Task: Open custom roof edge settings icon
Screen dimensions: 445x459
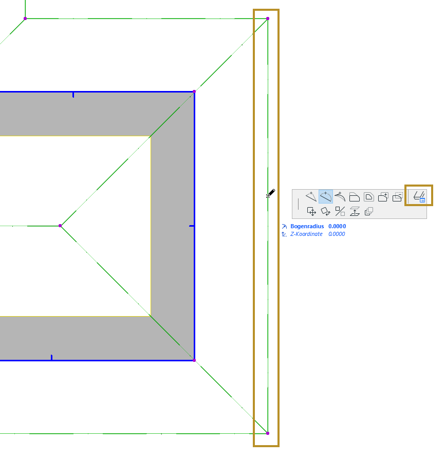Action: click(419, 196)
